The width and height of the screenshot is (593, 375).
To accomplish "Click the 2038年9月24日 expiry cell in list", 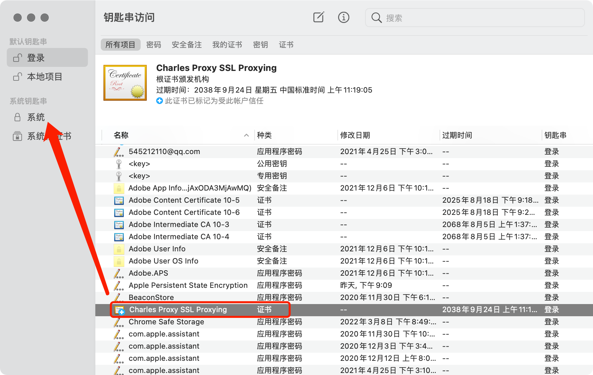I will click(490, 310).
